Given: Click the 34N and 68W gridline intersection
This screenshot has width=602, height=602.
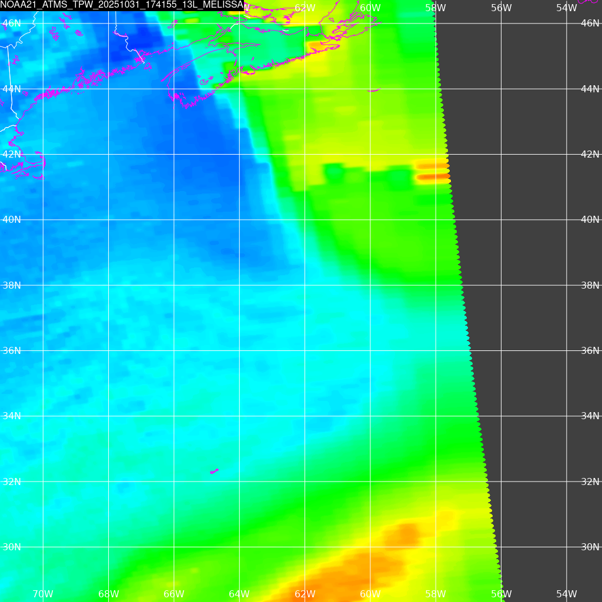Looking at the screenshot, I should (x=109, y=416).
